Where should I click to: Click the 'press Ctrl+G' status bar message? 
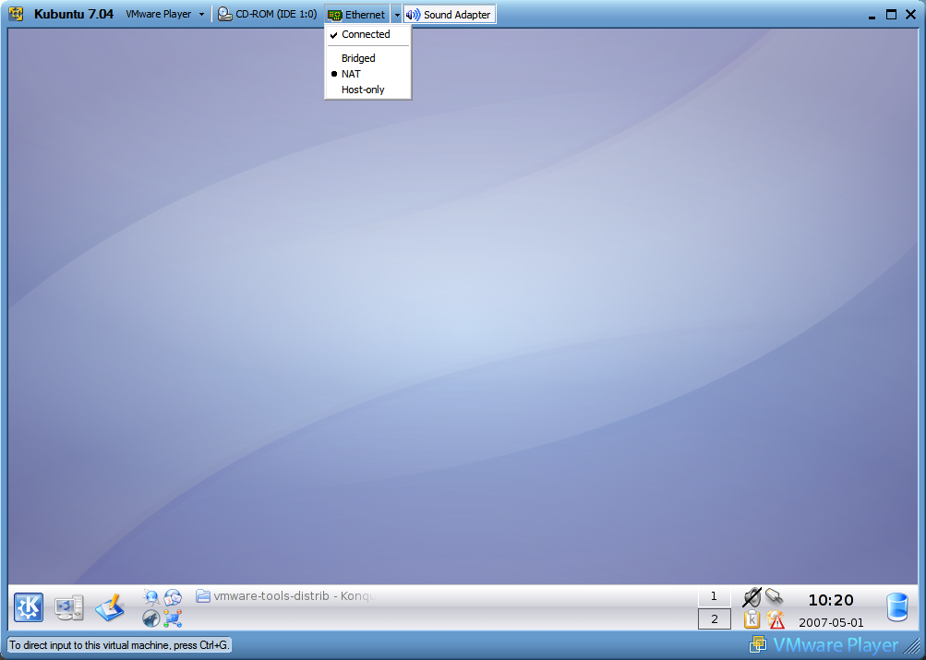[x=119, y=645]
